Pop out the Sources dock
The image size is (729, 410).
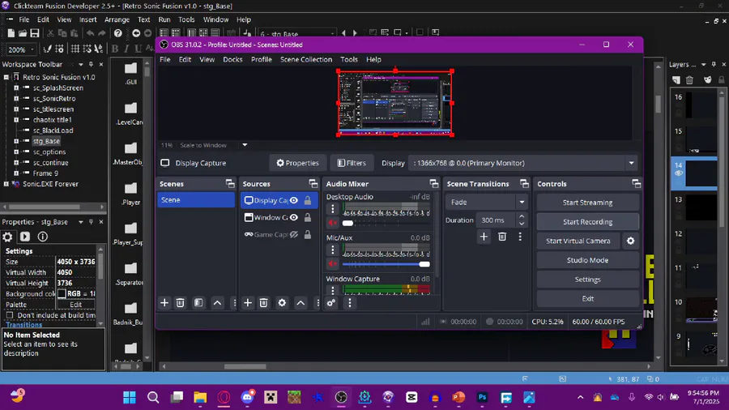[x=313, y=184]
